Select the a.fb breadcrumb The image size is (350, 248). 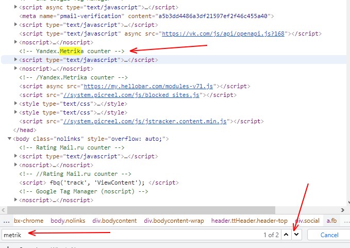point(332,221)
